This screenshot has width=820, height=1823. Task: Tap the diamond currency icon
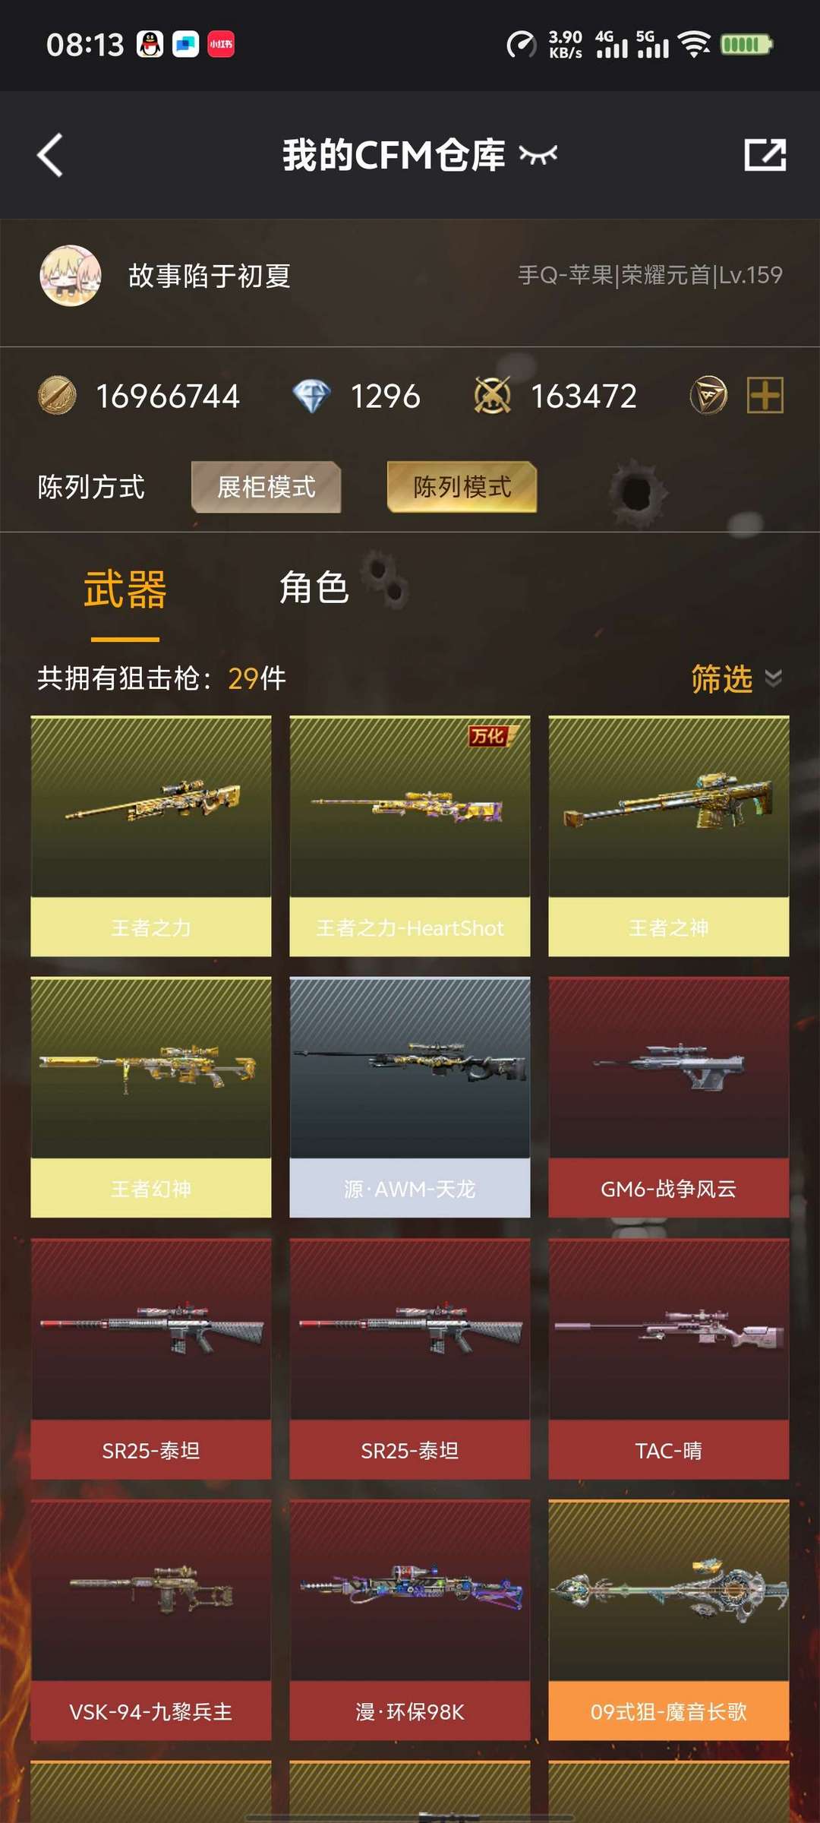tap(311, 396)
